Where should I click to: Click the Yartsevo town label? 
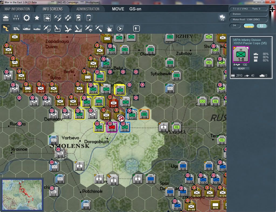point(70,138)
